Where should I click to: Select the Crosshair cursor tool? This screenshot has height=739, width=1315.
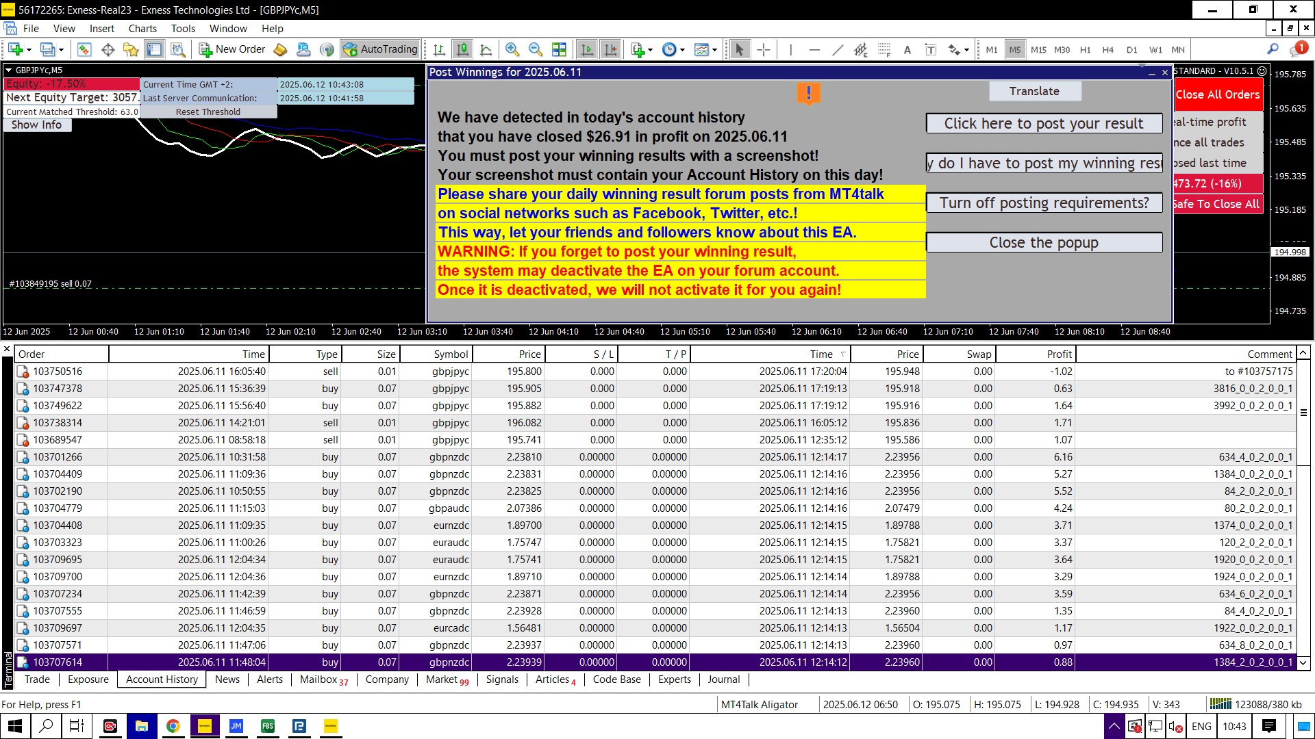click(764, 49)
